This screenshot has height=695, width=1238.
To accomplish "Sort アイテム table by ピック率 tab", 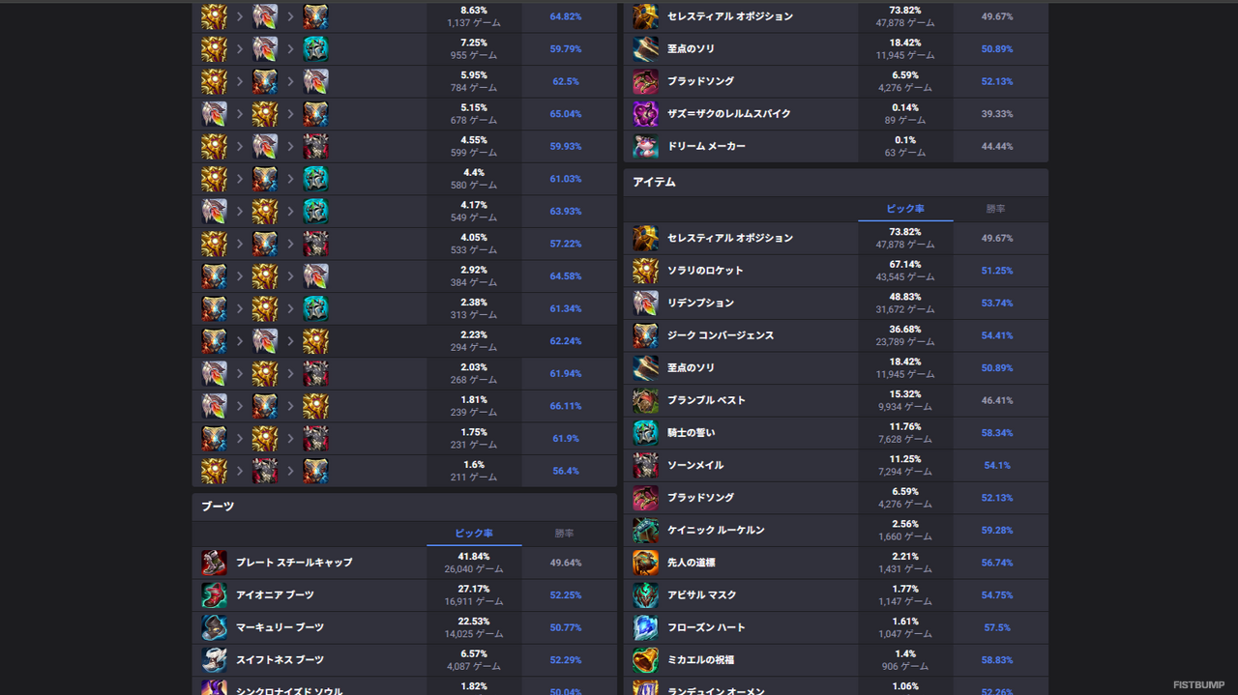I will point(905,209).
